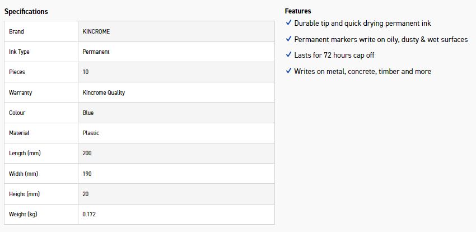Click the Ink Type row label
The height and width of the screenshot is (232, 476).
[x=19, y=52]
